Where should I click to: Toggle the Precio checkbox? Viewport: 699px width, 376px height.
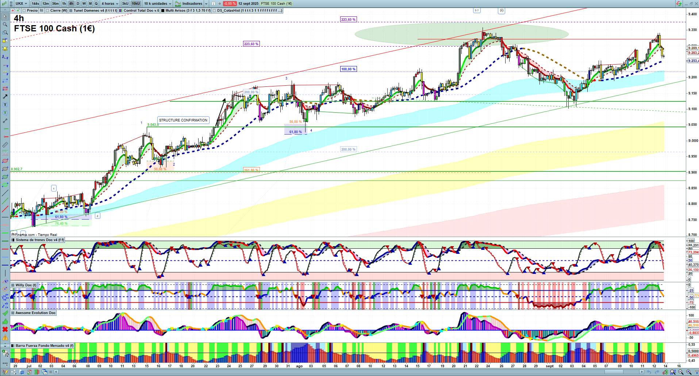click(x=24, y=11)
